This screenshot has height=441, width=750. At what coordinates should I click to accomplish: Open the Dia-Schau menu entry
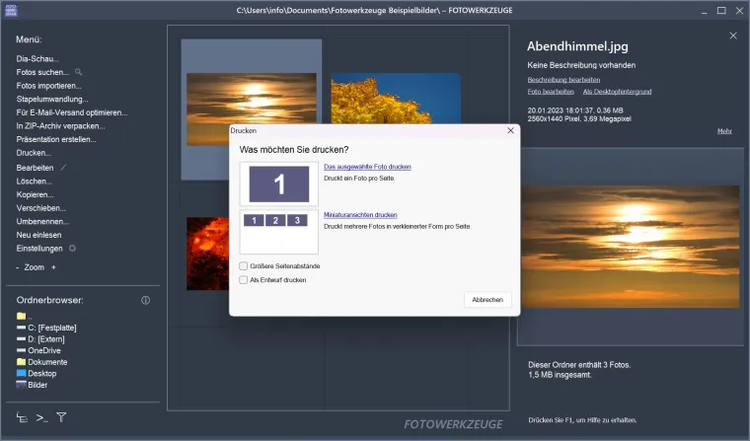(x=37, y=58)
